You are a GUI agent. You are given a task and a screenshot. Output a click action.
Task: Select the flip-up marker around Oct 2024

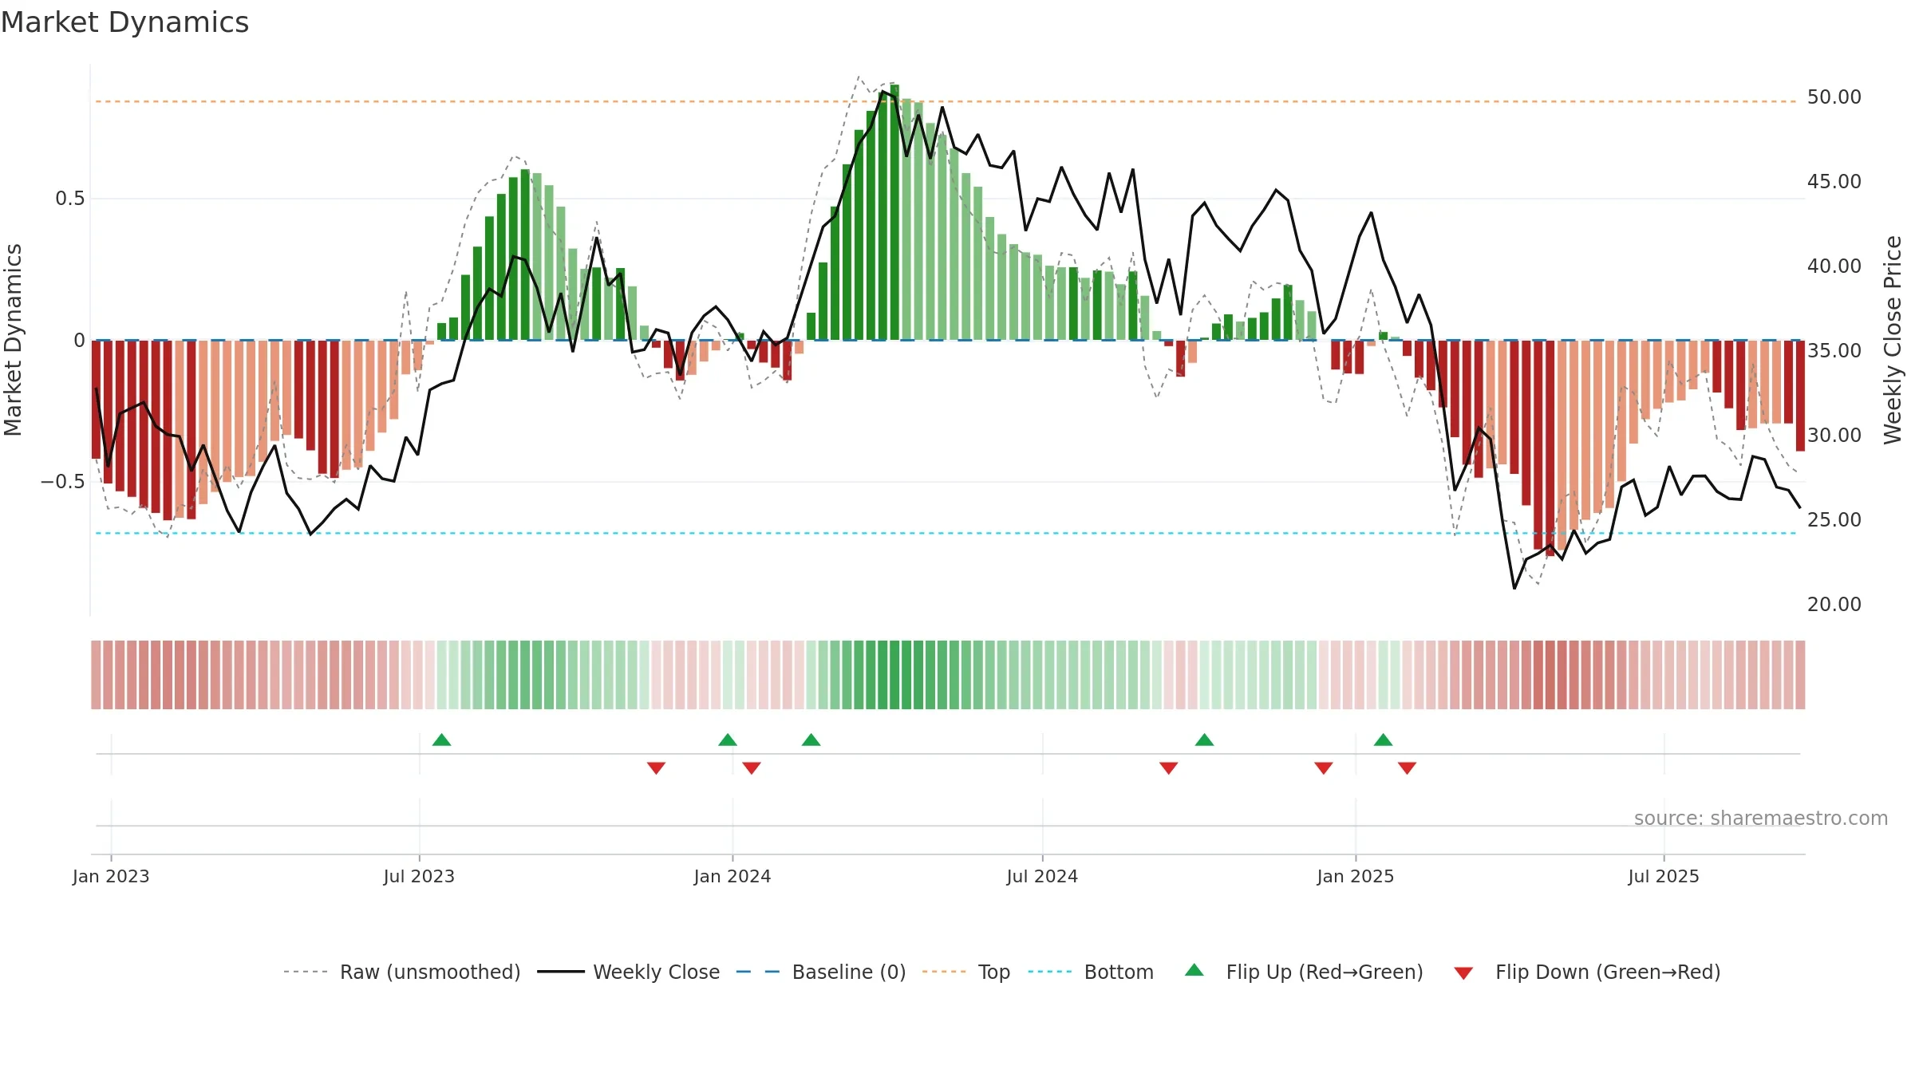(1204, 740)
